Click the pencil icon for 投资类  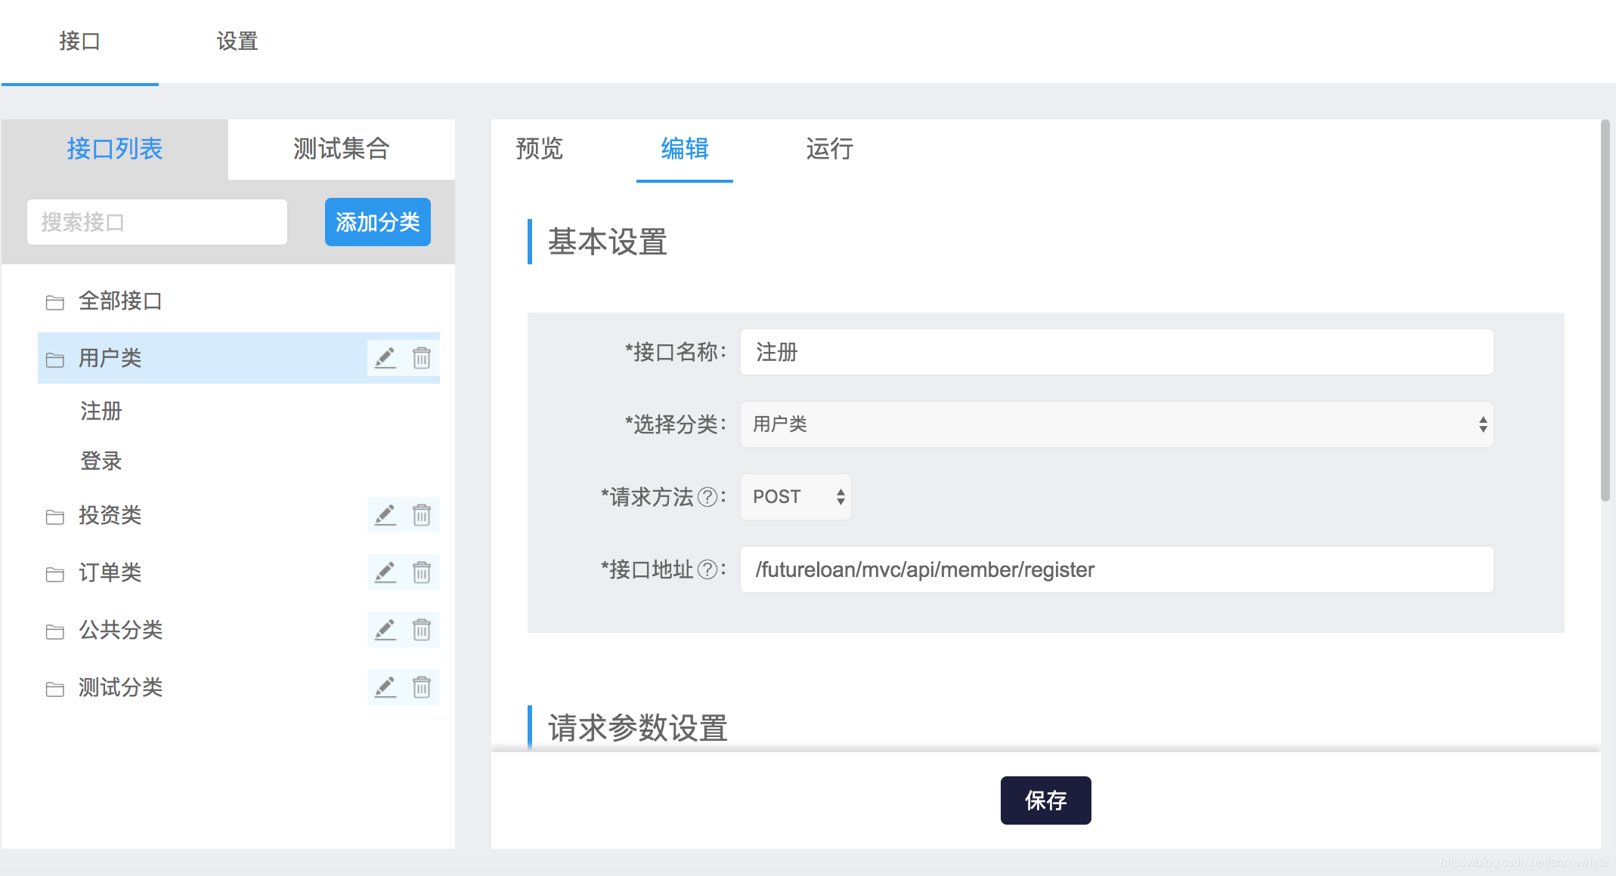(x=385, y=515)
